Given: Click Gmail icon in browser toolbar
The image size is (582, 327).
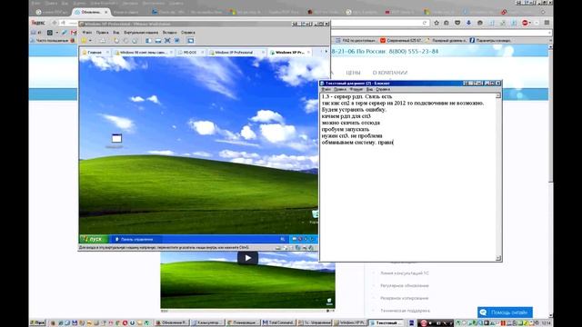Looking at the screenshot, I should point(74,33).
